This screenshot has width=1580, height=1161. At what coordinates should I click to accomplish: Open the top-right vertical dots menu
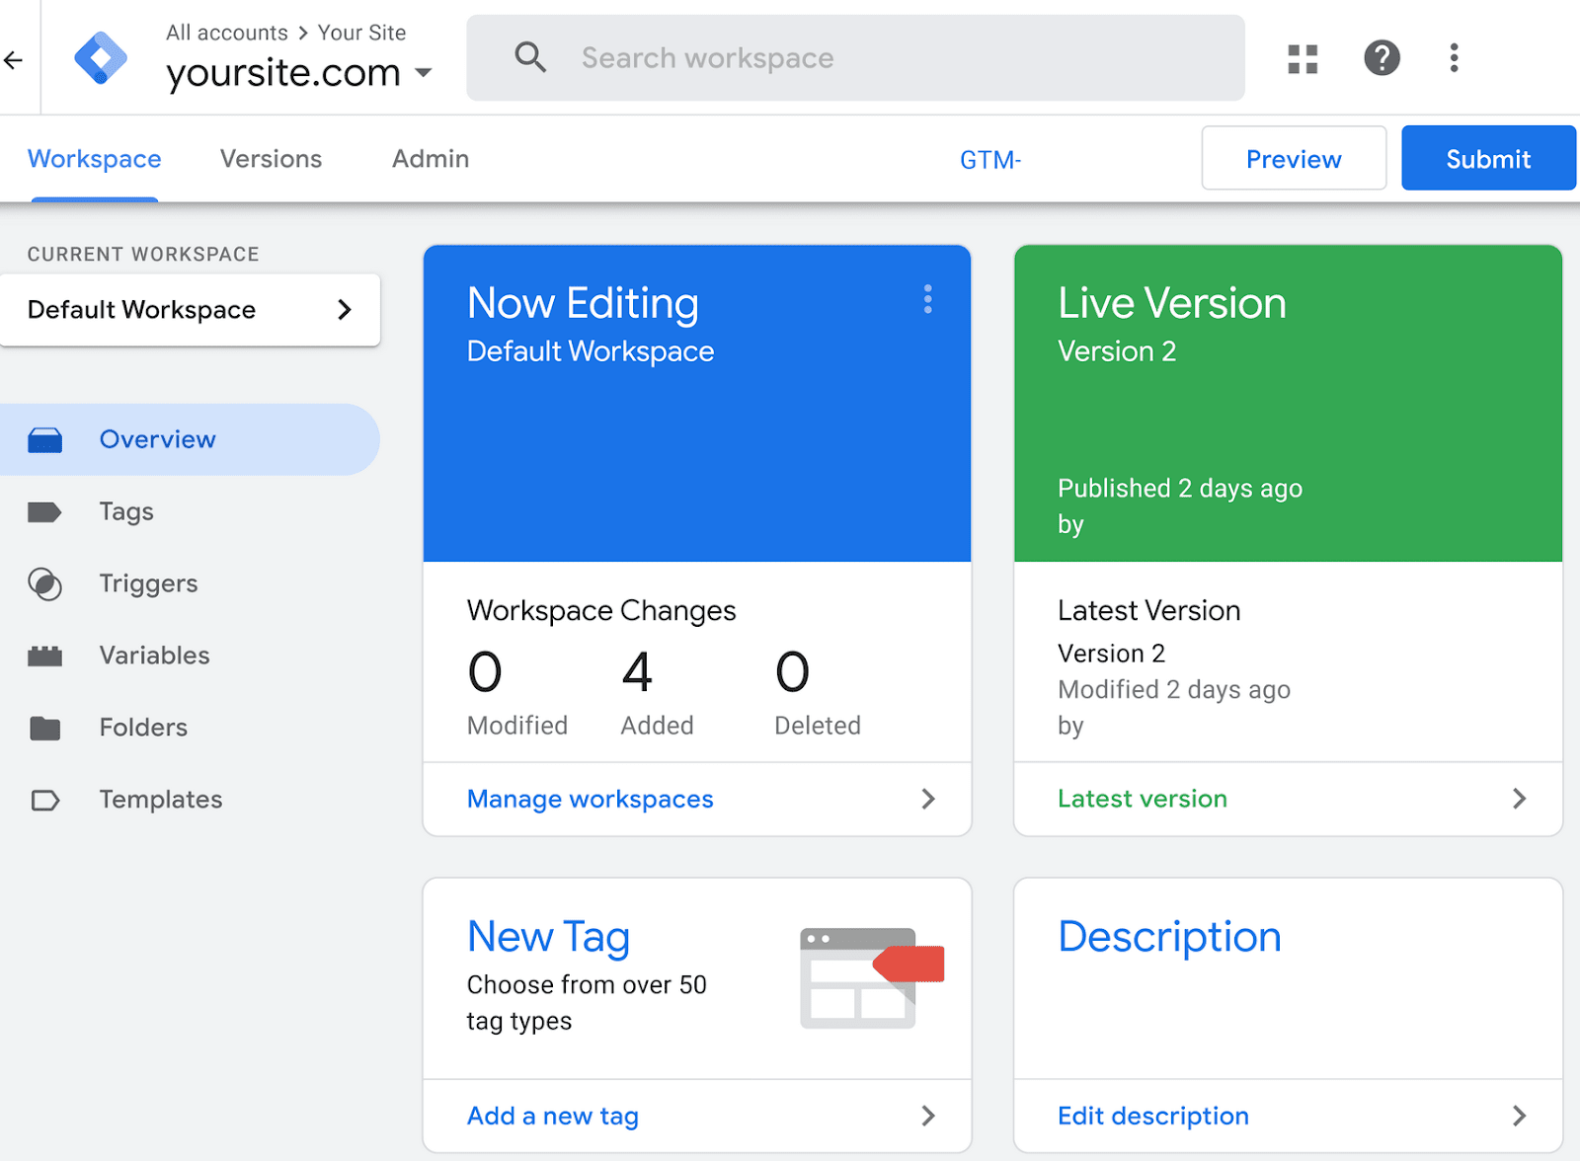1454,58
